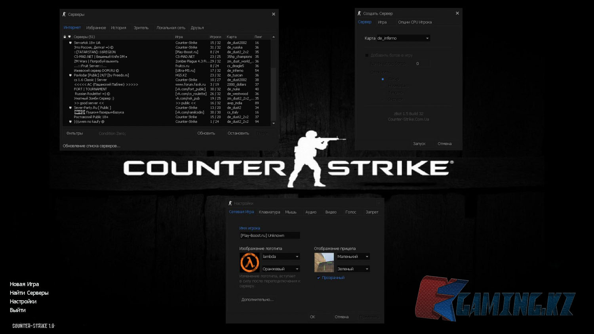Click Выйти in main menu
Screen dimensions: 594x334
[17, 310]
